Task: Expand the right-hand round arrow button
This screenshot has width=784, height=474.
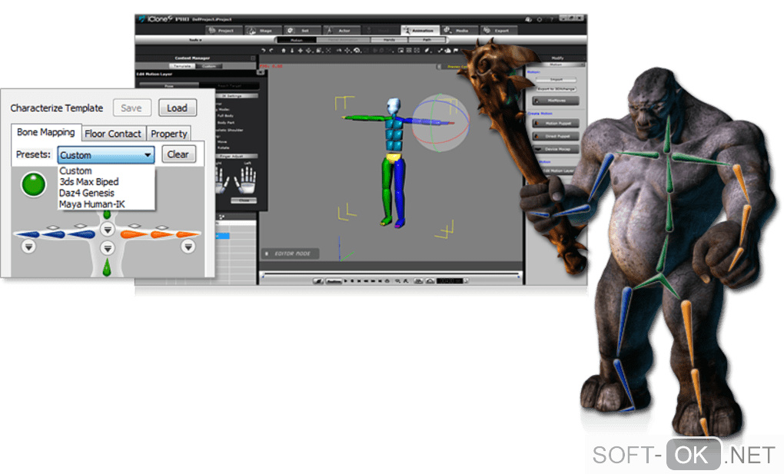Action: click(x=188, y=247)
